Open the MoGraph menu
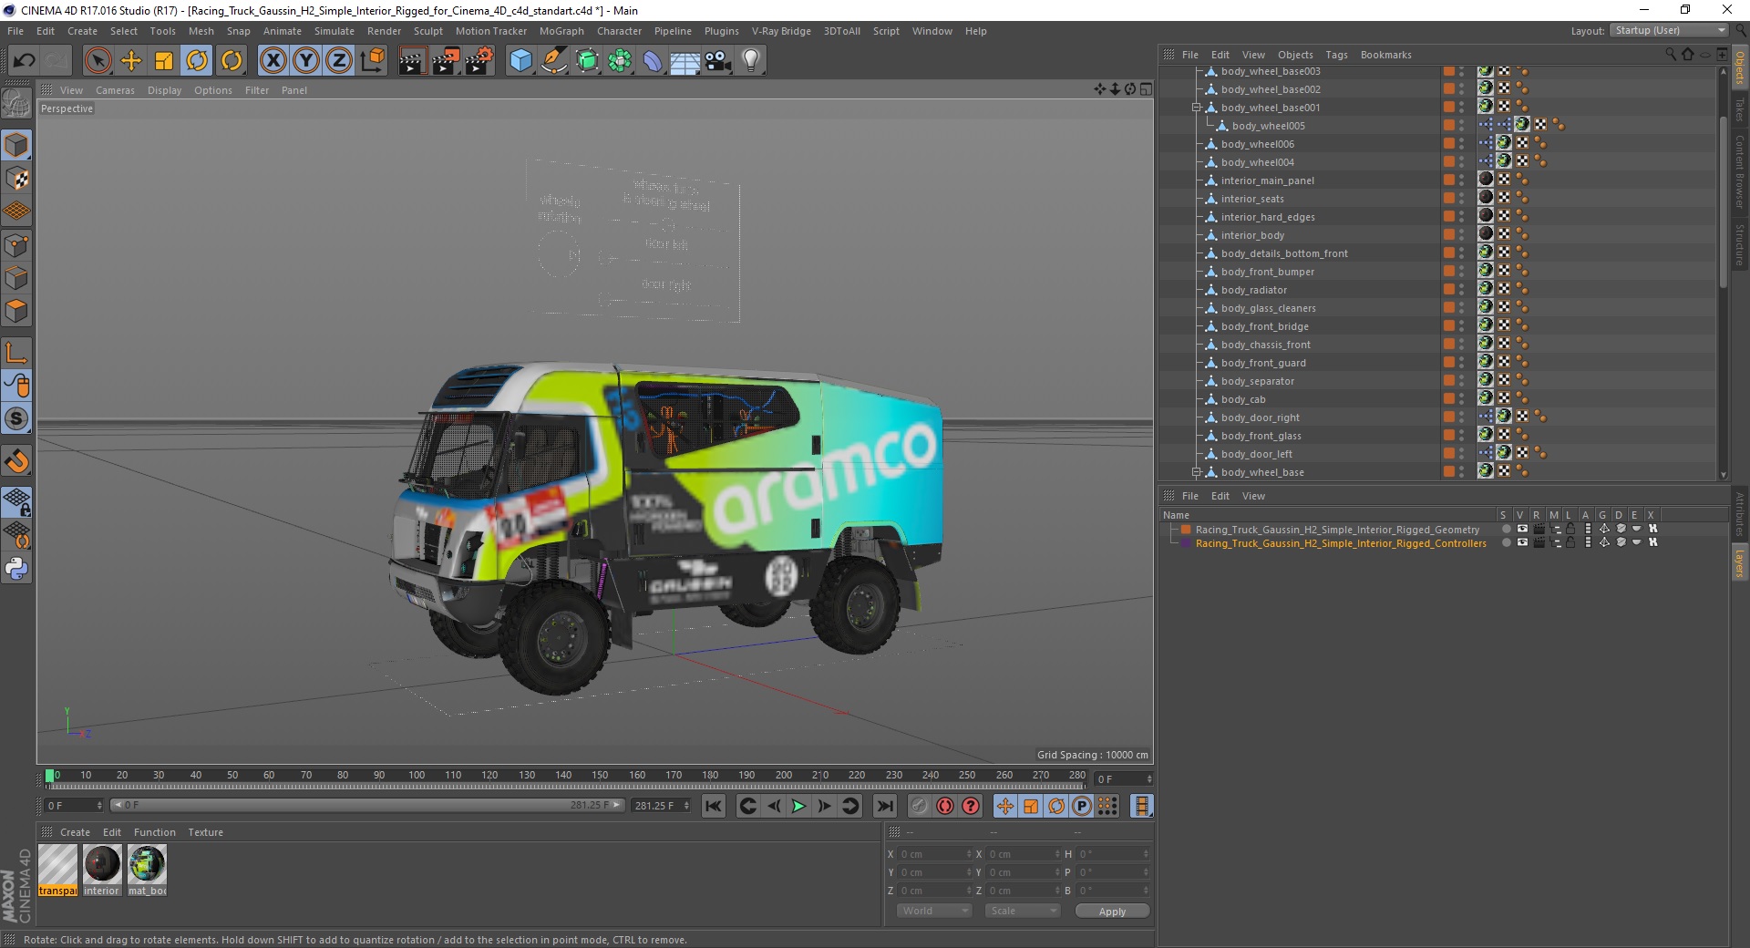Screen dimensions: 1750x948 (561, 31)
